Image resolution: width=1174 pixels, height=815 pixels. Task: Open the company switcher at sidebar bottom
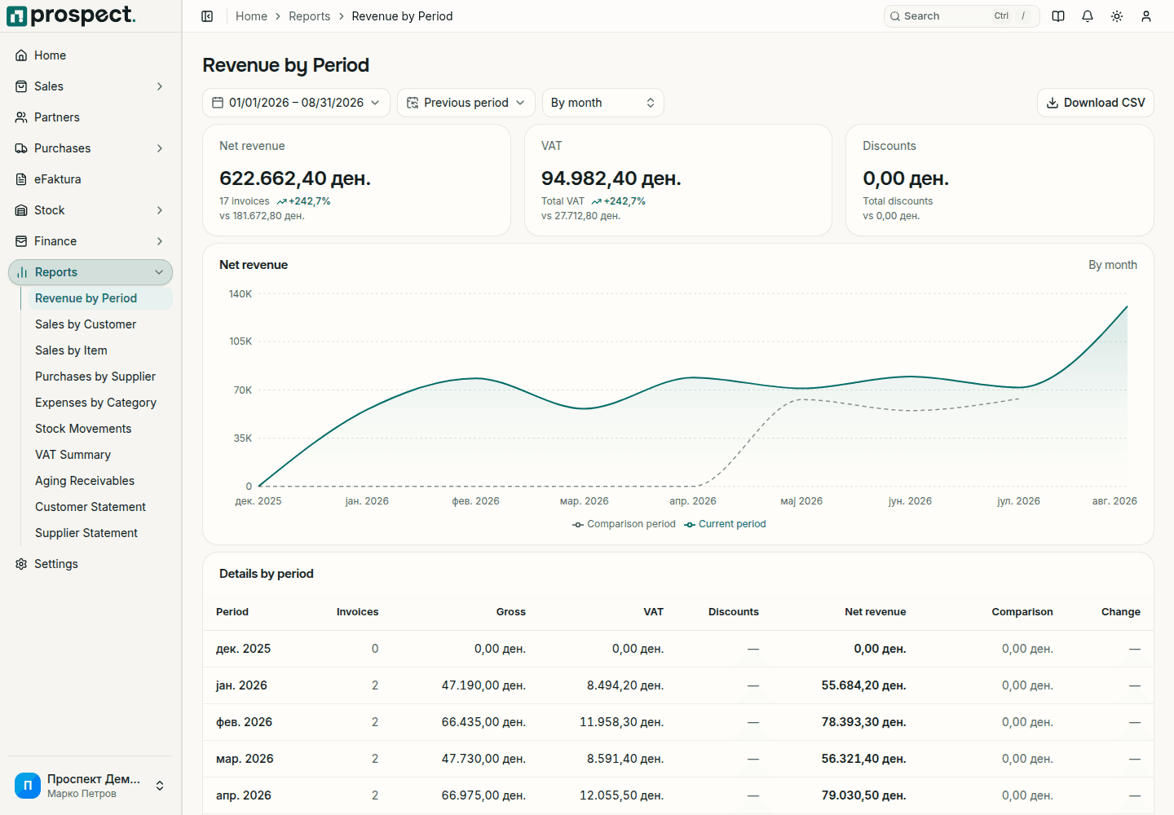pos(90,786)
